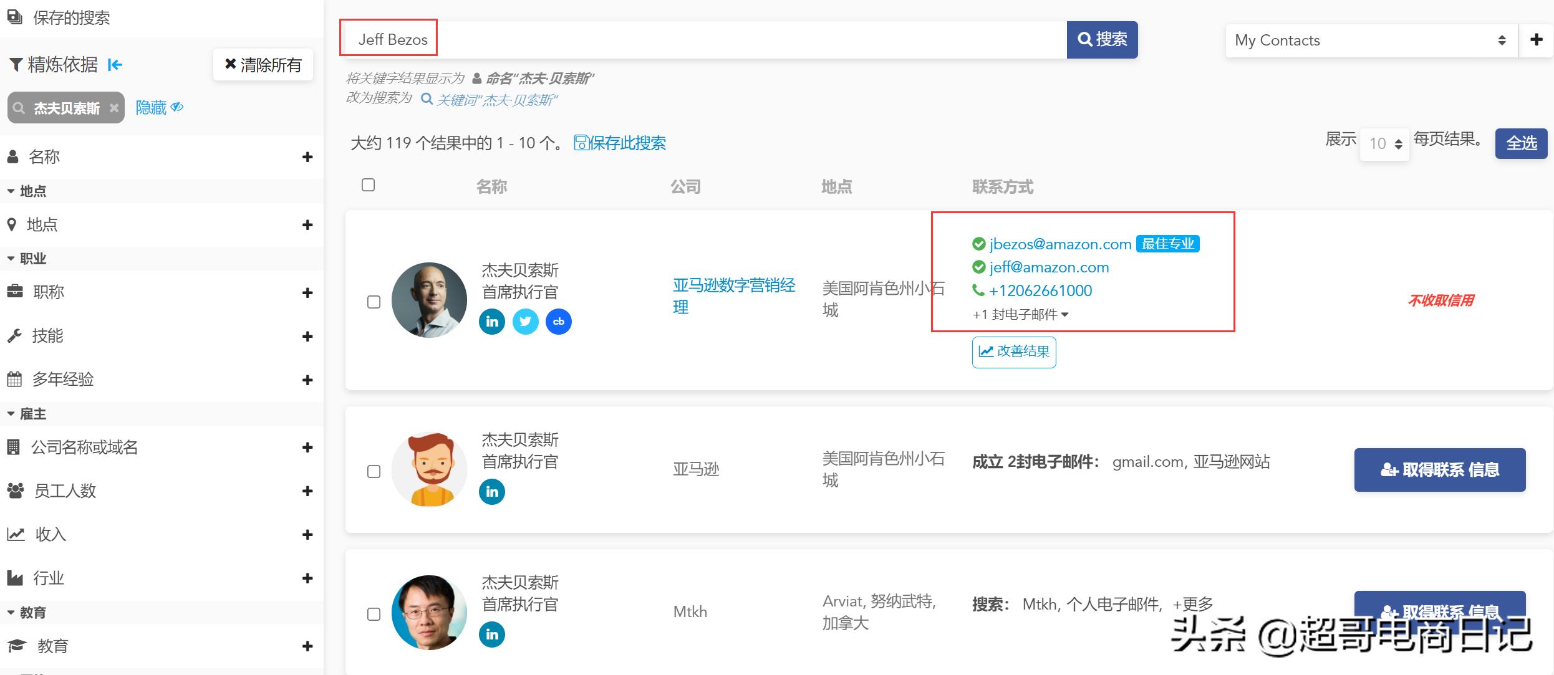Click Crunchbase icon on first result
1554x675 pixels.
559,322
